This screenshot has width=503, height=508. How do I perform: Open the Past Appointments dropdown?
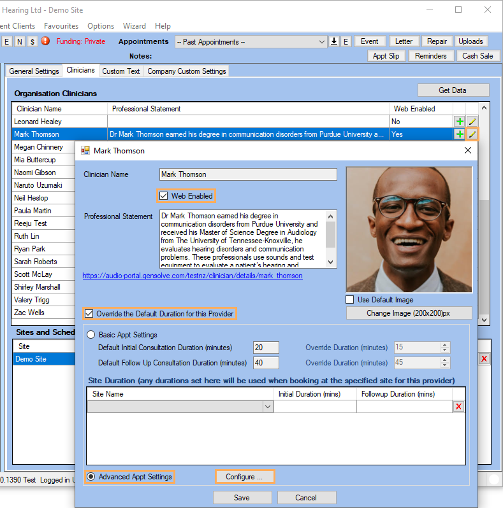tap(321, 42)
